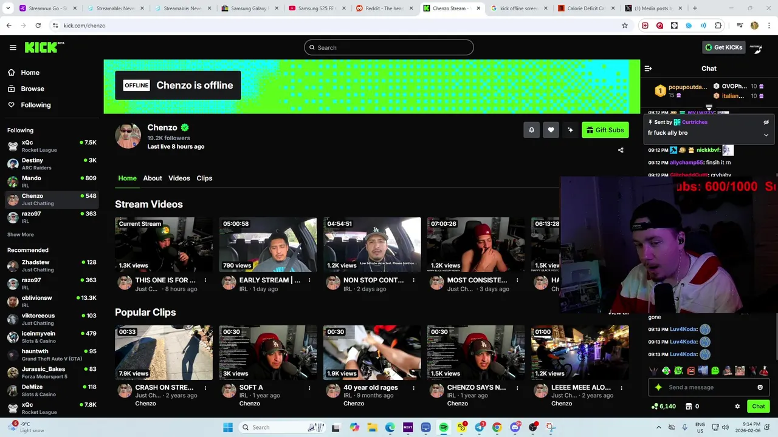Open Telegram from taskbar
The height and width of the screenshot is (437, 778).
click(x=479, y=427)
